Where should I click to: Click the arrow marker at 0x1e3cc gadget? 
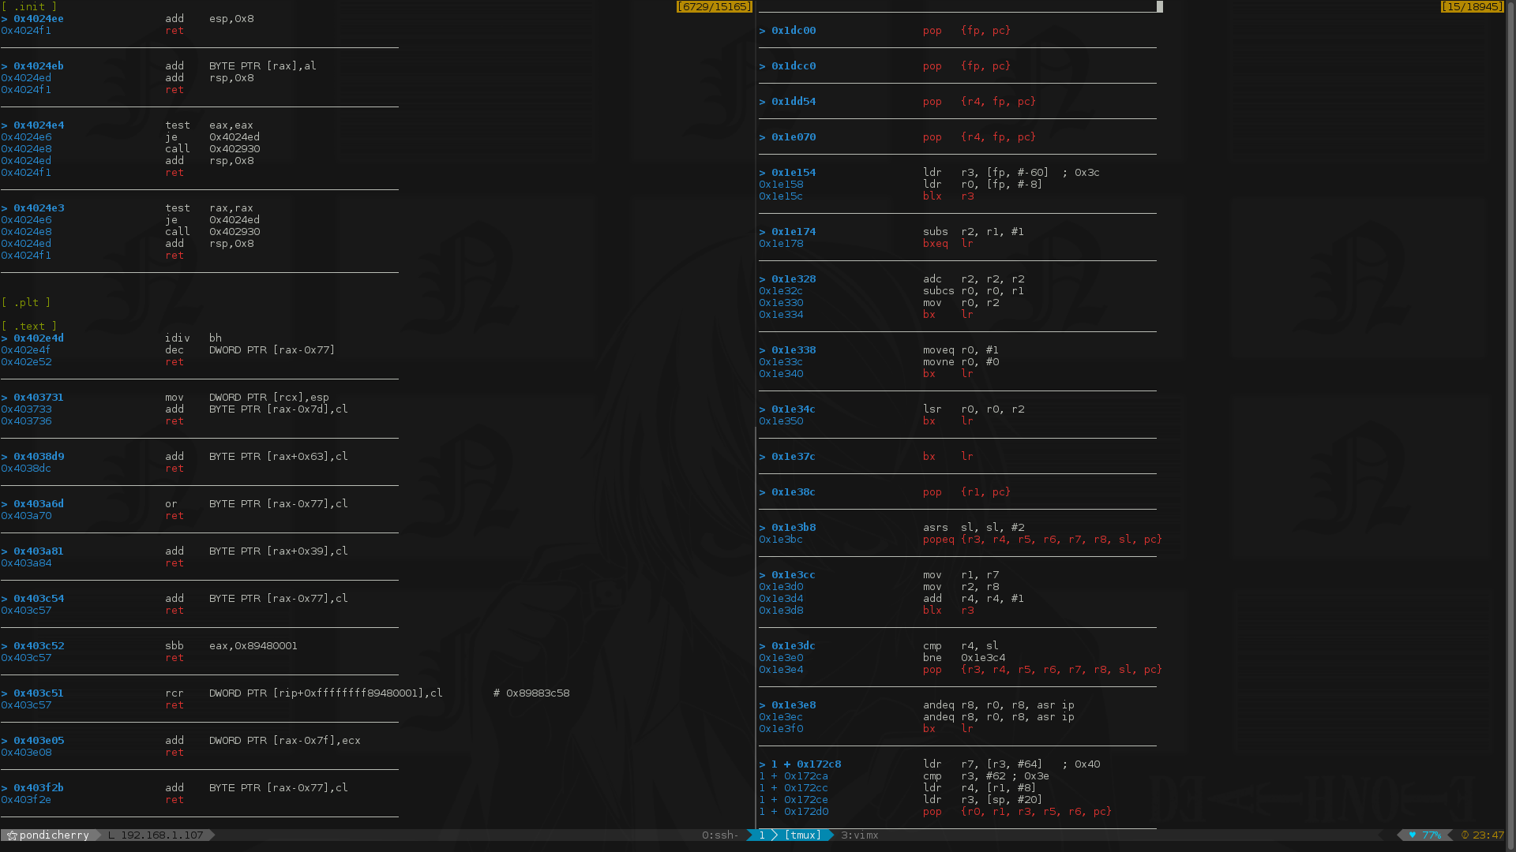click(x=763, y=575)
